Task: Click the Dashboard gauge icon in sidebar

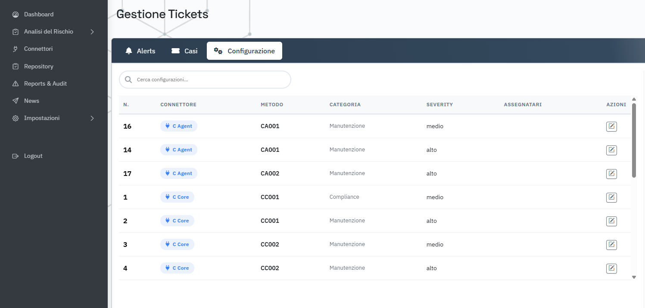Action: pyautogui.click(x=16, y=15)
